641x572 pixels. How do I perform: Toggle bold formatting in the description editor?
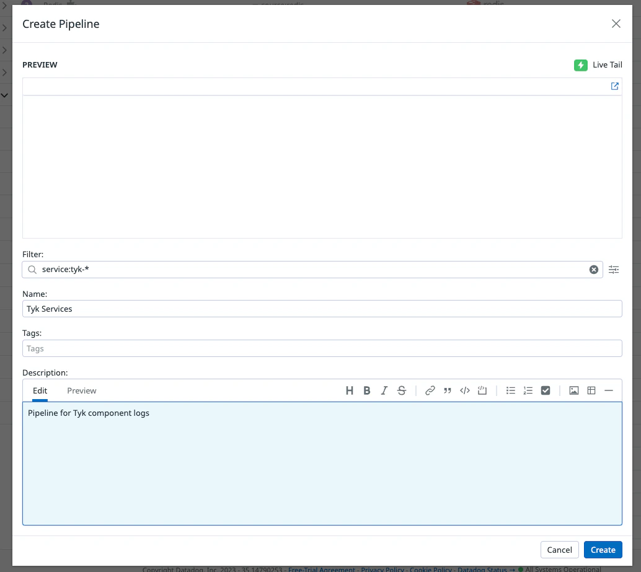click(x=366, y=390)
